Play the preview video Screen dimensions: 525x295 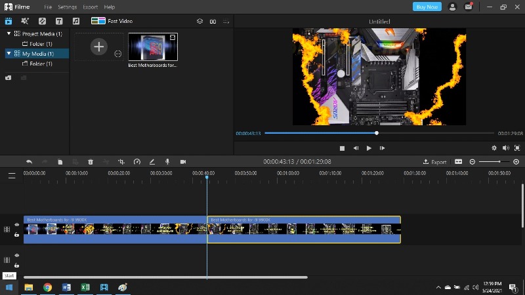[369, 148]
